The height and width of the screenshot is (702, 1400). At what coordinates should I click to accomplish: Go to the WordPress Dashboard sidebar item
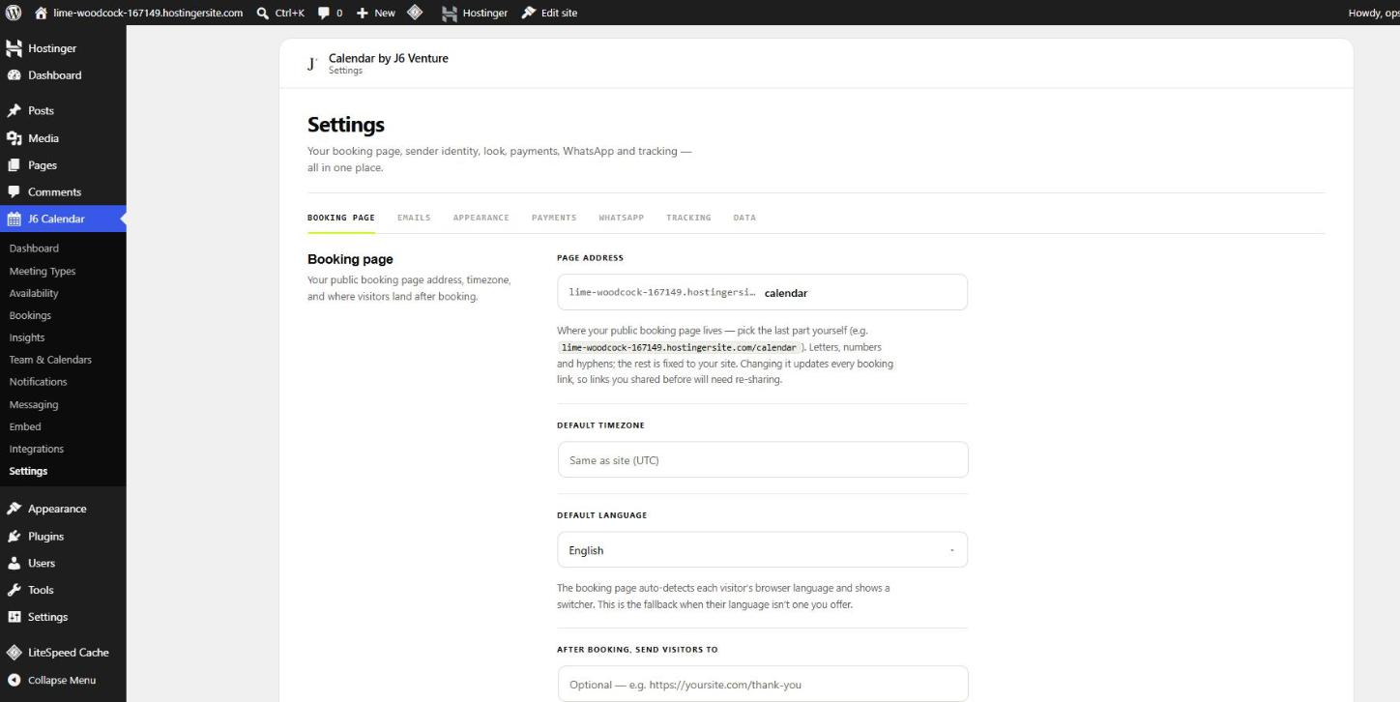[63, 75]
